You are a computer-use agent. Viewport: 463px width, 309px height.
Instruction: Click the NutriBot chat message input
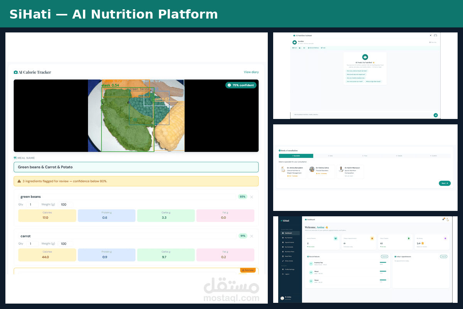coord(362,115)
